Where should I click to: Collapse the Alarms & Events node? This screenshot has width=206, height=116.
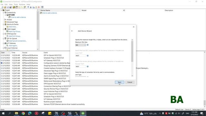pos(4,24)
